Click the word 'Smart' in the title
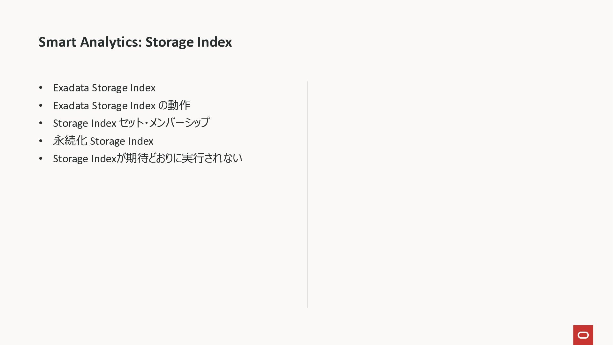Viewport: 613px width, 345px height. point(57,42)
